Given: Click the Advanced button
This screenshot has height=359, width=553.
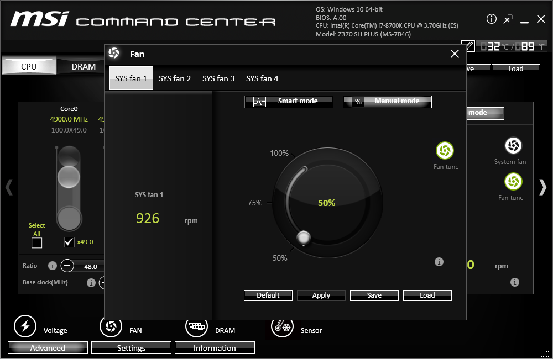Looking at the screenshot, I should tap(48, 348).
